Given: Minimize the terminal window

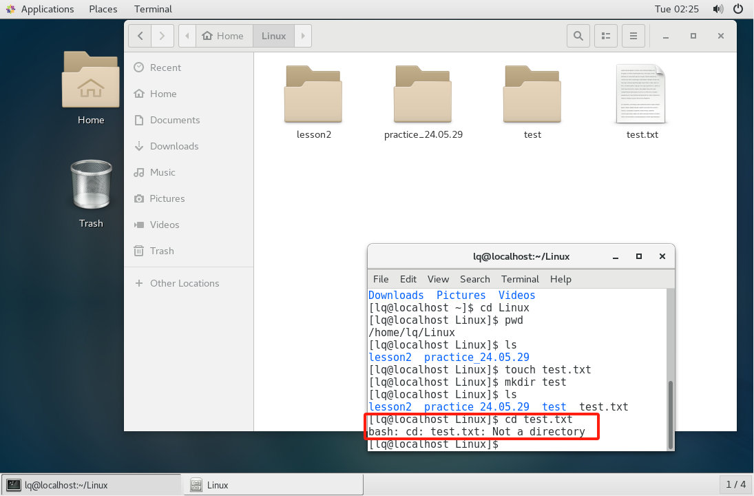Looking at the screenshot, I should pos(616,257).
